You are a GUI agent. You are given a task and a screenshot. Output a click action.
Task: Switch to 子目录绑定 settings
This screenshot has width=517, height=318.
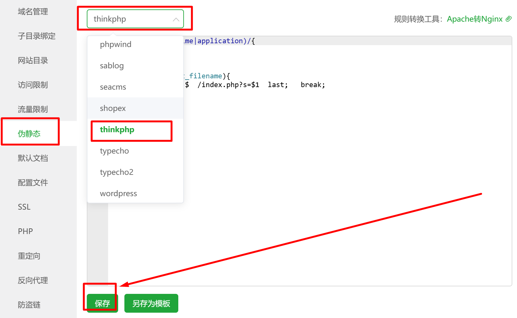click(x=37, y=36)
